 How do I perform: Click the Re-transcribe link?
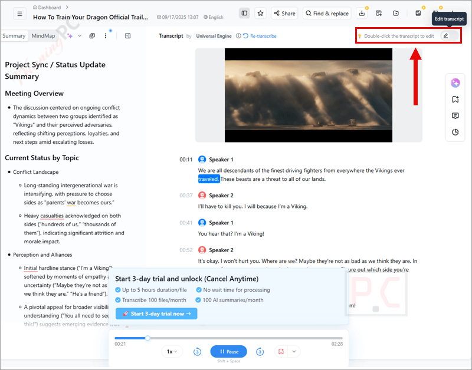260,36
